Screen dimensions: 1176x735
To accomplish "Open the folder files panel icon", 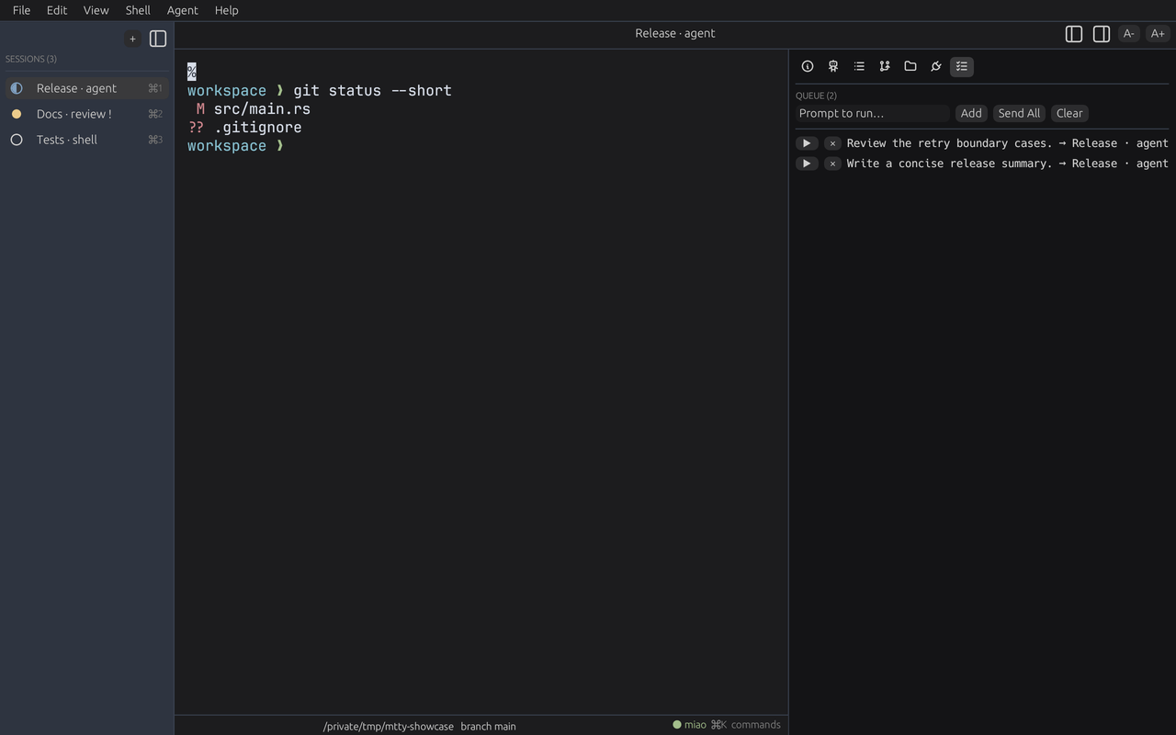I will [910, 66].
